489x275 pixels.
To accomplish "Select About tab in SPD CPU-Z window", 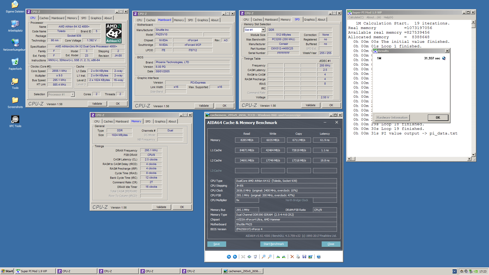I will [x=321, y=20].
